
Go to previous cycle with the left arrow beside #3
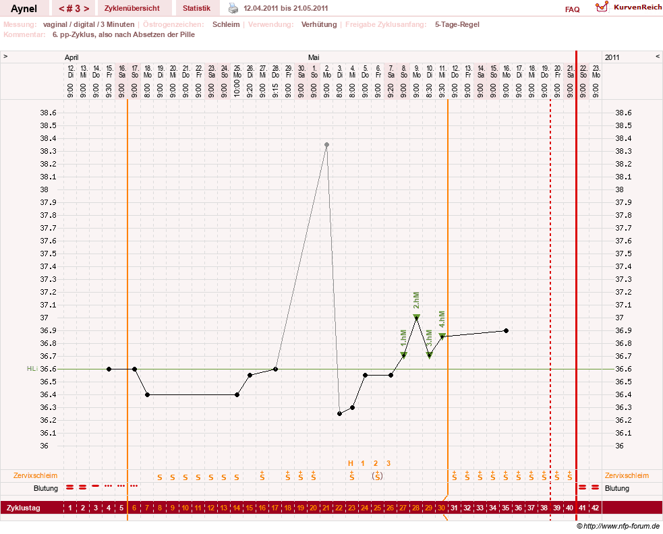[x=61, y=9]
